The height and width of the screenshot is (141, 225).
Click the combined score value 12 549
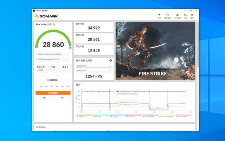click(94, 51)
